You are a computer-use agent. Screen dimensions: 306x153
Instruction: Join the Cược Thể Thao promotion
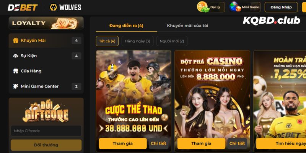(122, 143)
